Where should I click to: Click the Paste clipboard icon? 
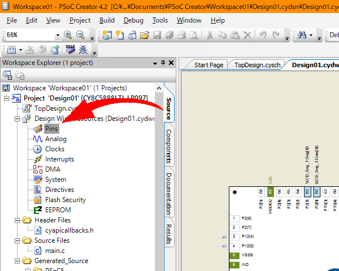click(235, 35)
